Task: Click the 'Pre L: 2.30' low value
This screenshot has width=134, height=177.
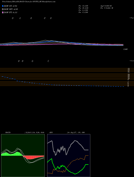Action: click(83, 10)
